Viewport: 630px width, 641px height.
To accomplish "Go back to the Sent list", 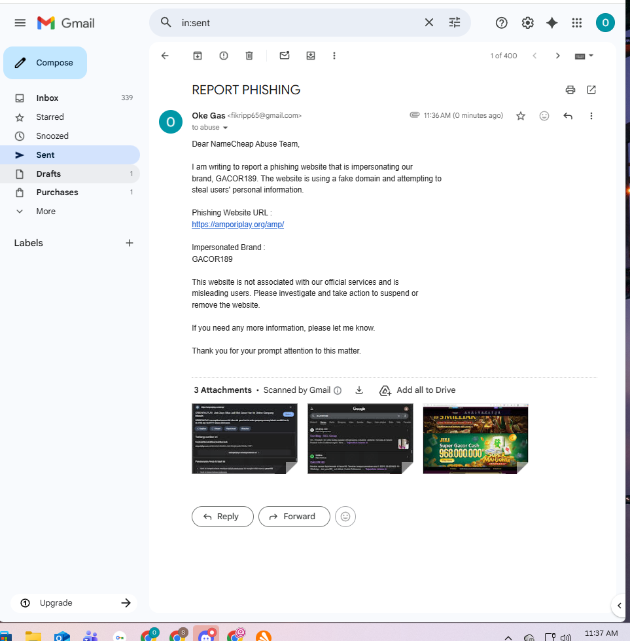I will click(x=165, y=56).
